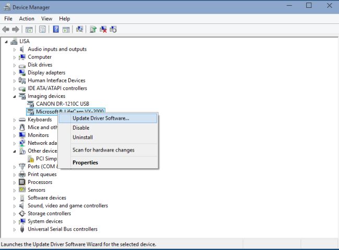Click the Print queues printer icon
The height and width of the screenshot is (250, 339).
[22, 174]
